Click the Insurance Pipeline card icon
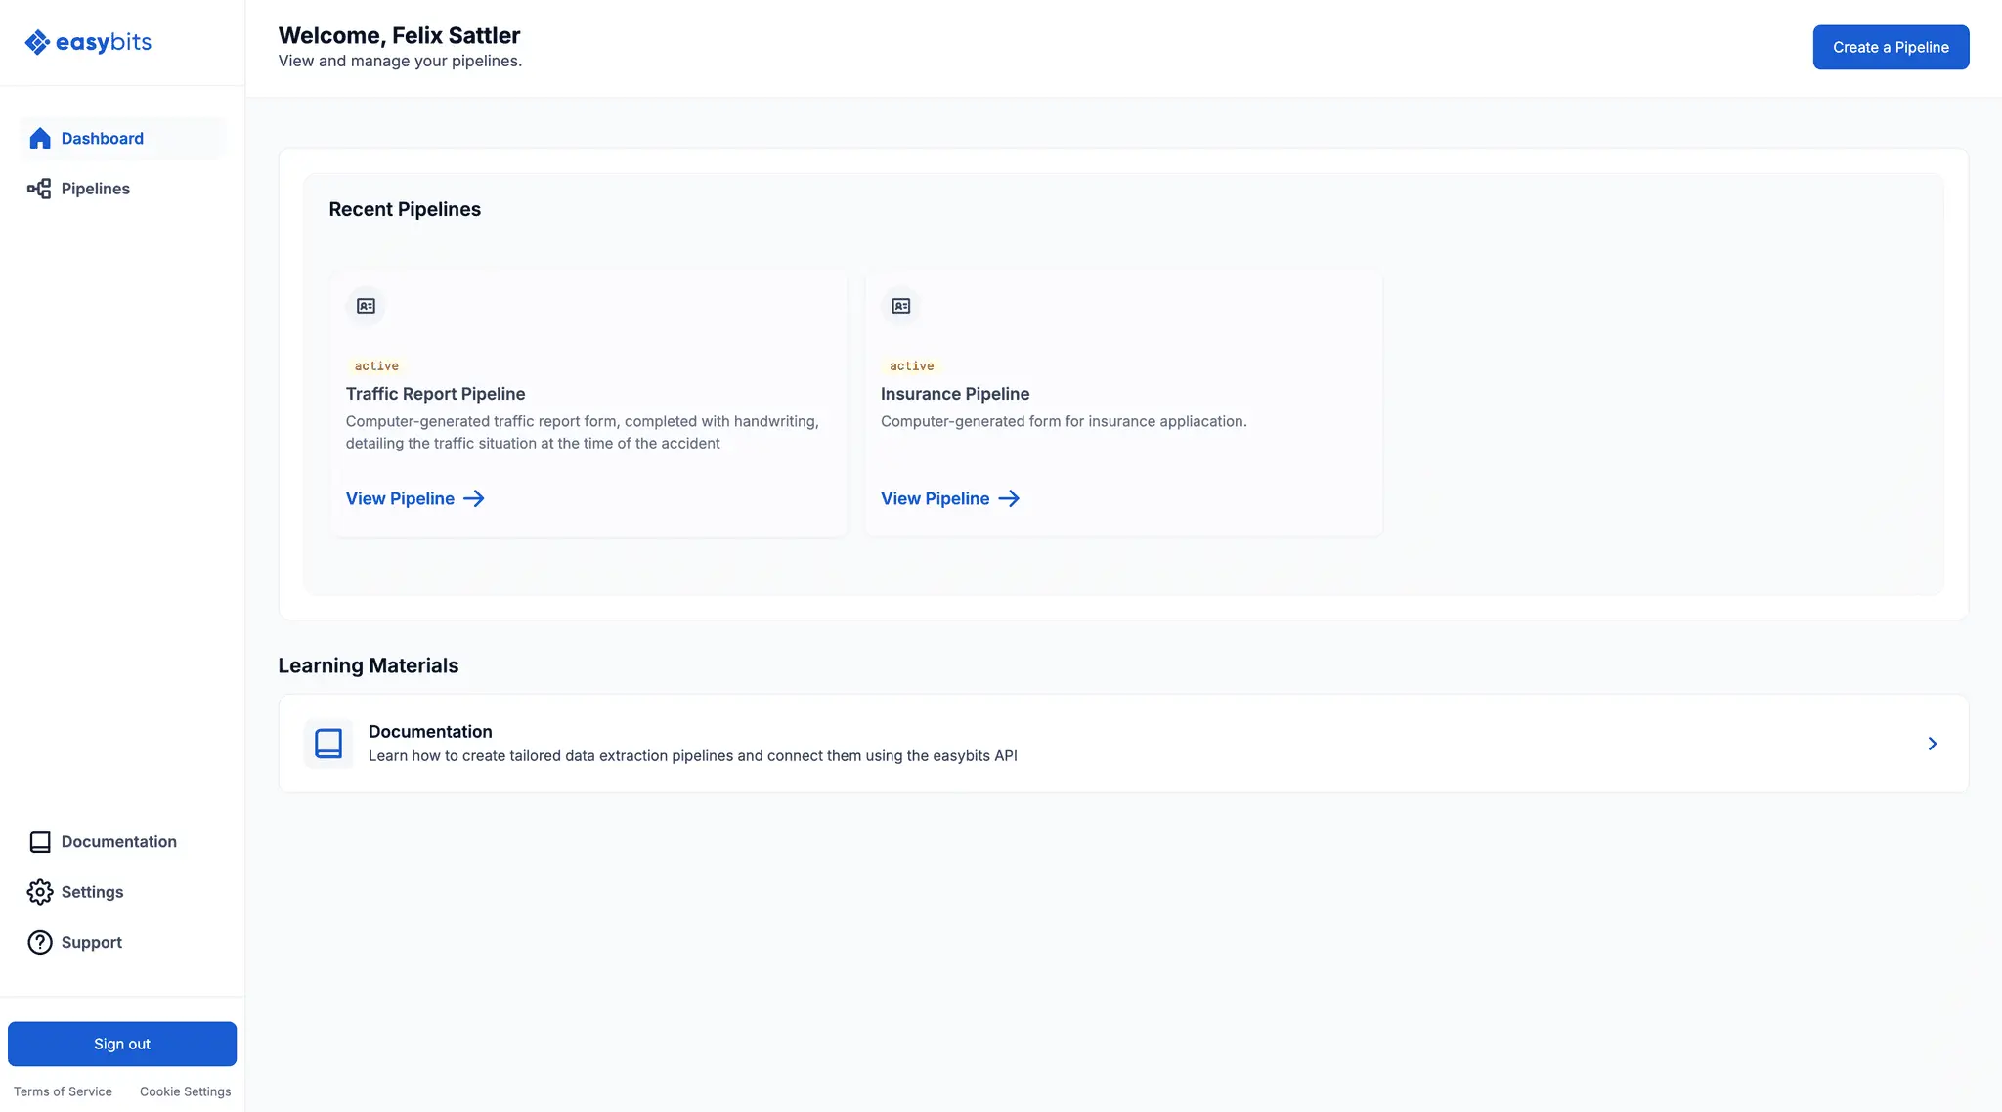The width and height of the screenshot is (2002, 1112). tap(901, 306)
